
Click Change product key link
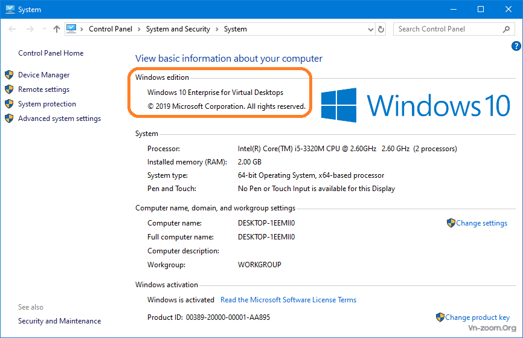[477, 317]
